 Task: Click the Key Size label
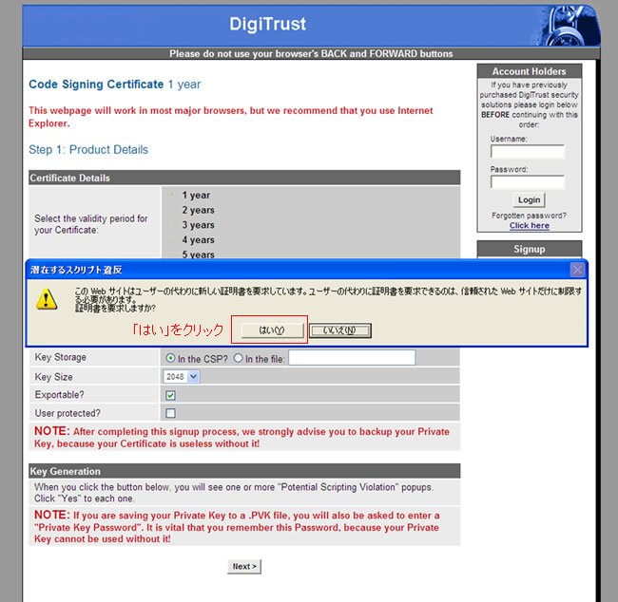(53, 377)
